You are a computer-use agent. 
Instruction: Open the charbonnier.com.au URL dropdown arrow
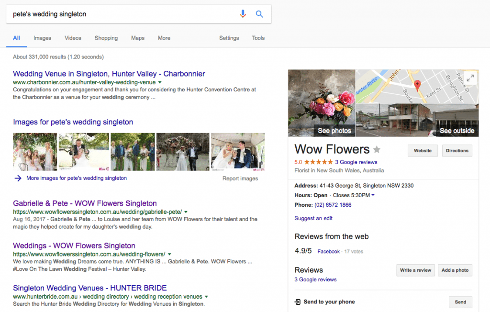[160, 83]
